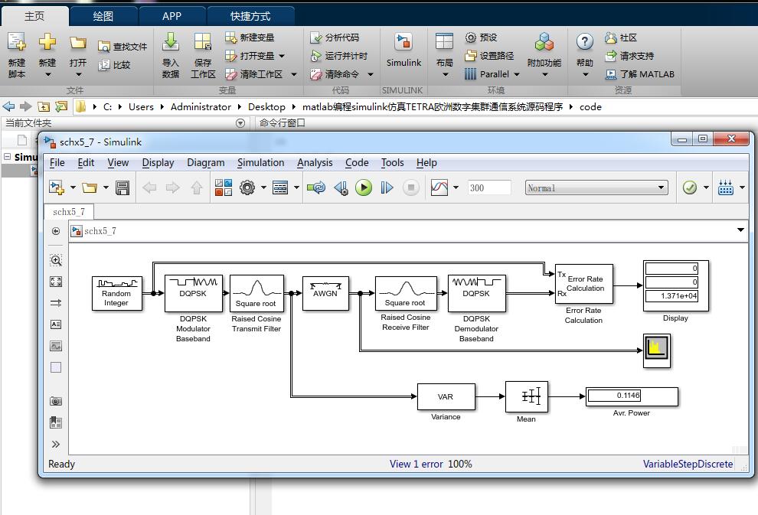Collapse the Simu tree node
This screenshot has height=515, width=758.
tap(7, 157)
